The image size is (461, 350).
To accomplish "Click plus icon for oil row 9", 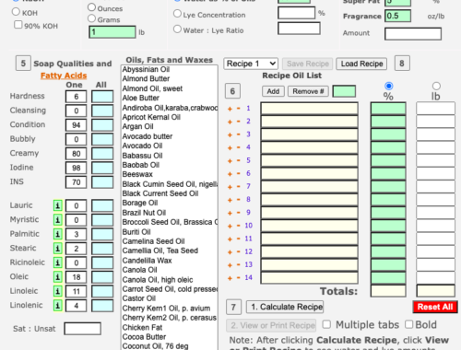I will click(230, 213).
